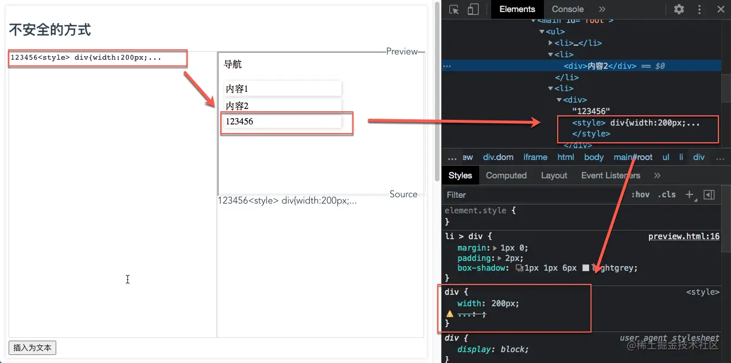Open the more tabs chevron next to Console
The width and height of the screenshot is (731, 363).
[x=602, y=9]
